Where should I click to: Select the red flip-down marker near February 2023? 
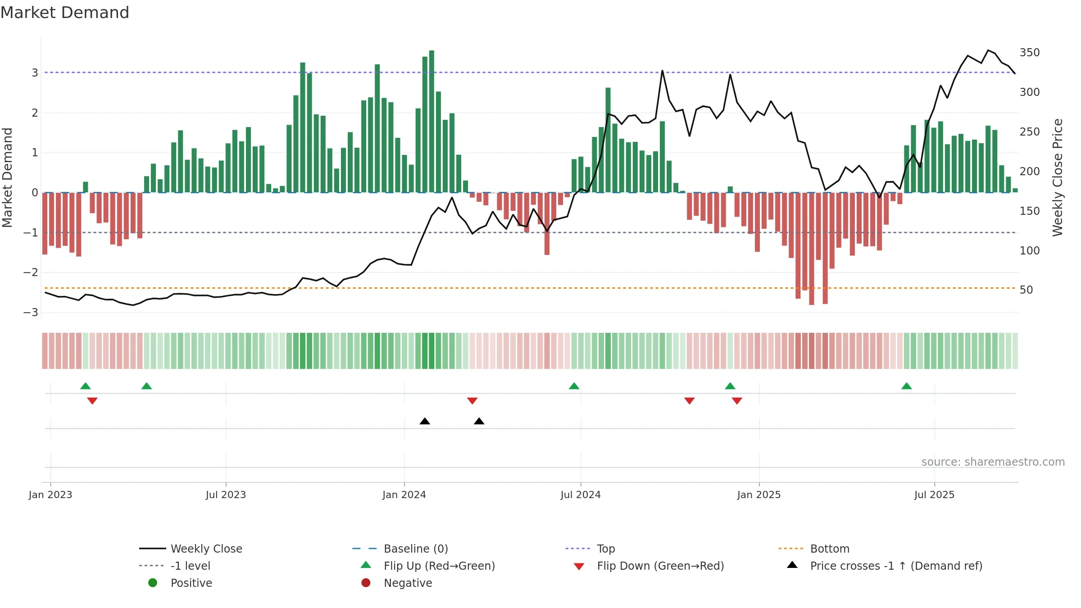tap(92, 401)
